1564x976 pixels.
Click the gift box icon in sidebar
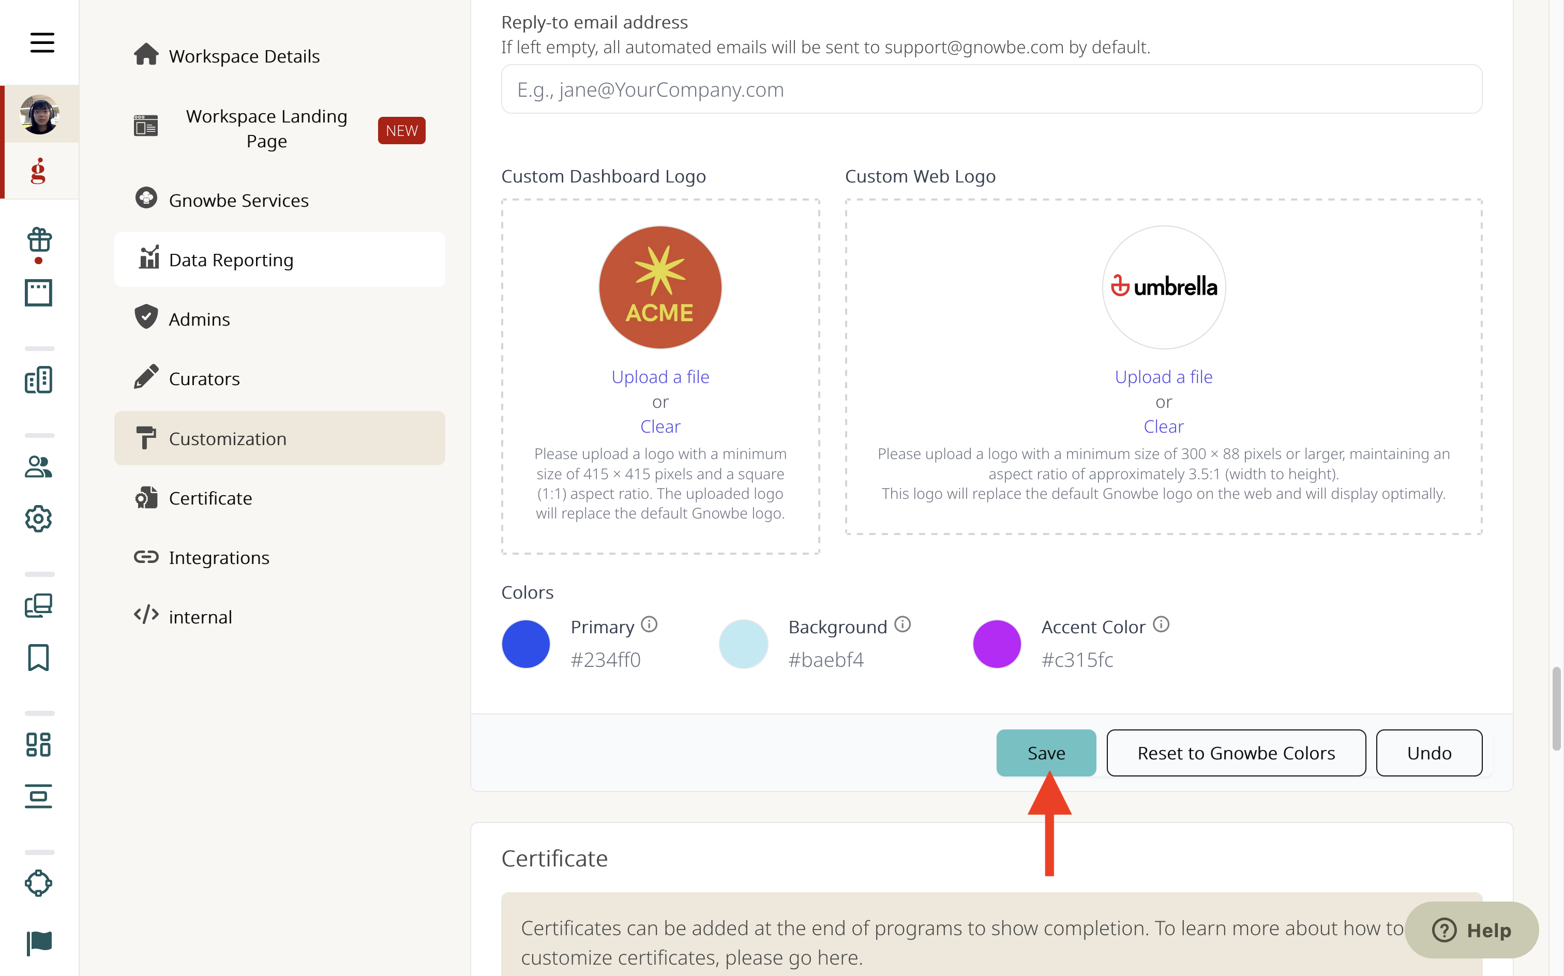click(x=39, y=239)
